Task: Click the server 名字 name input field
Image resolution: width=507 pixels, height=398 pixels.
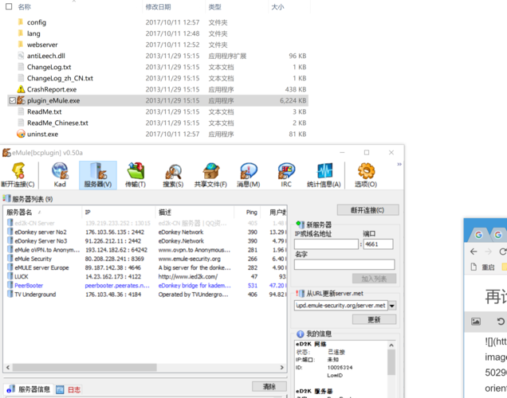Action: click(344, 264)
